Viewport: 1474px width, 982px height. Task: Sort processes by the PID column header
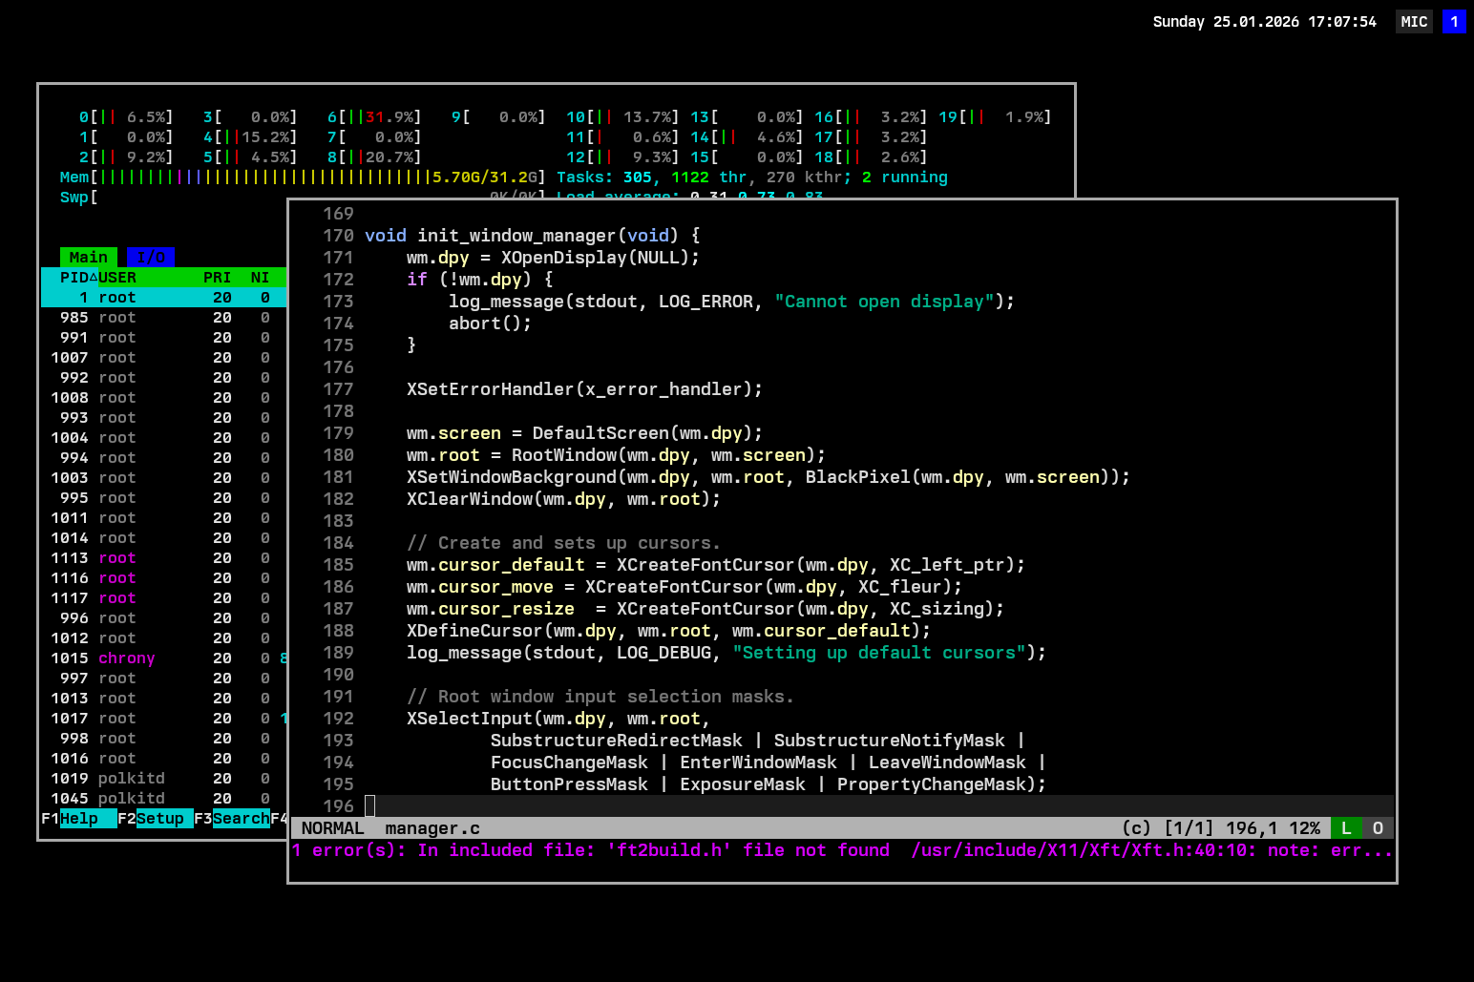[74, 278]
